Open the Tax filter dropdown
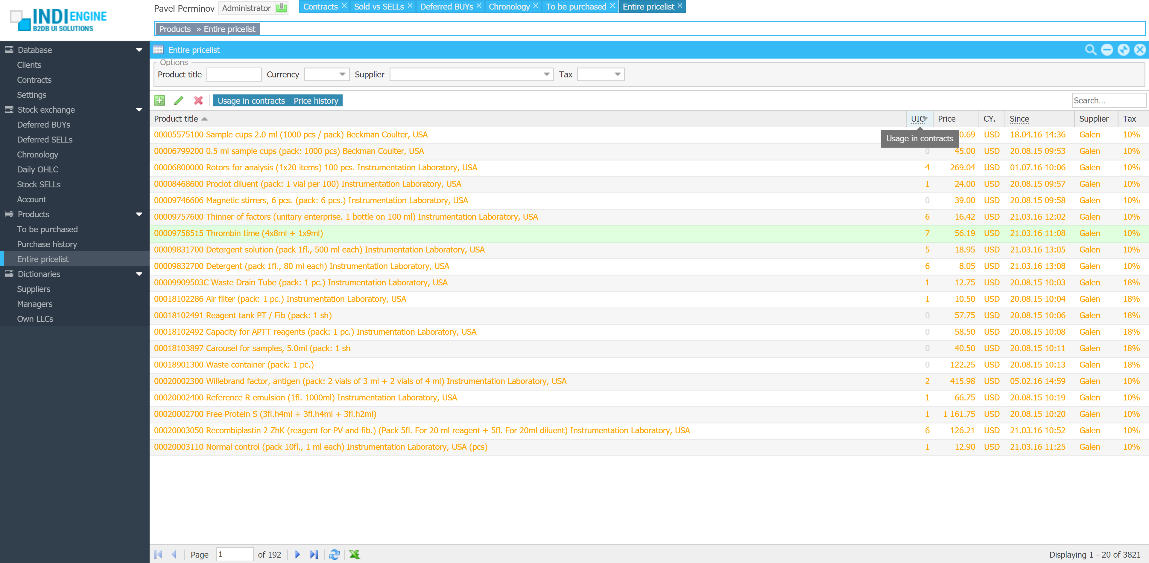The width and height of the screenshot is (1149, 563). (617, 74)
